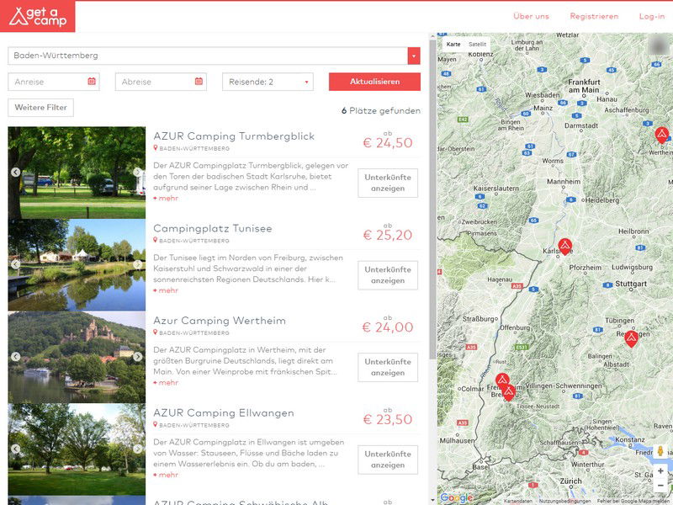Open the Reisende: 2 dropdown

pyautogui.click(x=268, y=82)
